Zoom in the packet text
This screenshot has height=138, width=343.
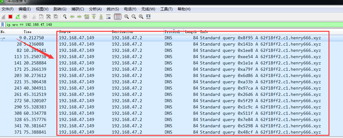point(126,17)
